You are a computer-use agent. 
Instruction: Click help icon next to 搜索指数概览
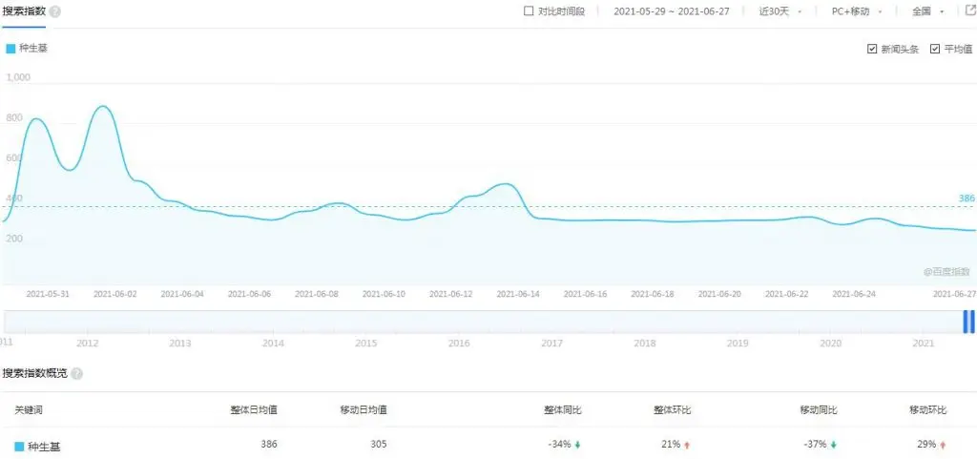pyautogui.click(x=76, y=374)
